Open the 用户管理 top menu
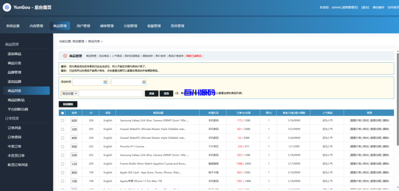The height and width of the screenshot is (191, 399). pos(83,26)
